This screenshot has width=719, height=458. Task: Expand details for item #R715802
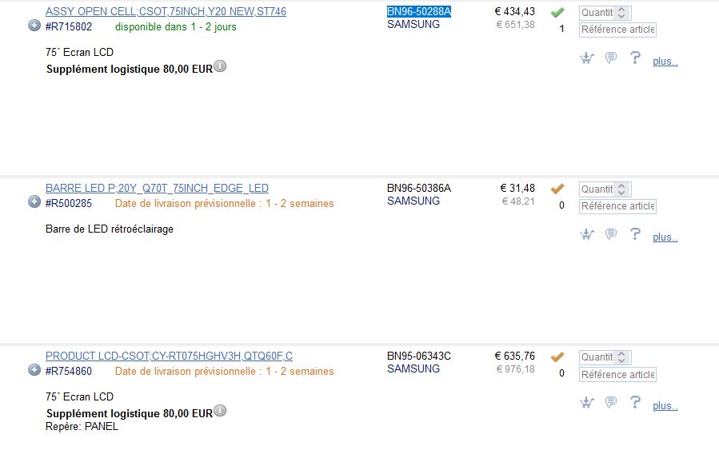[x=34, y=26]
